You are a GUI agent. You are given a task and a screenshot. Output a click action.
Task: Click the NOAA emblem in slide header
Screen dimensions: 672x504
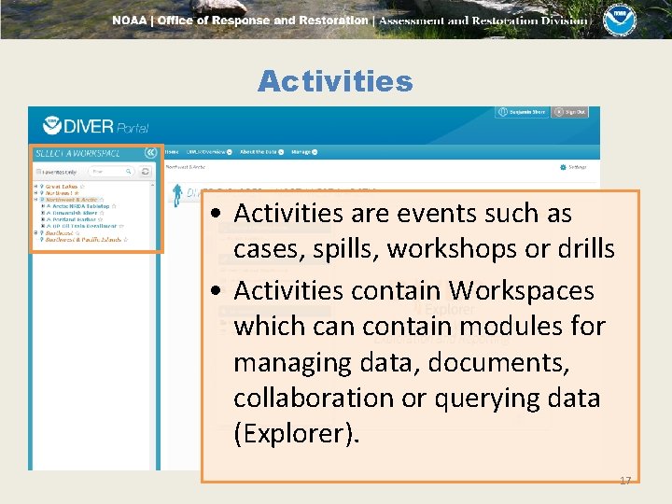click(x=620, y=20)
